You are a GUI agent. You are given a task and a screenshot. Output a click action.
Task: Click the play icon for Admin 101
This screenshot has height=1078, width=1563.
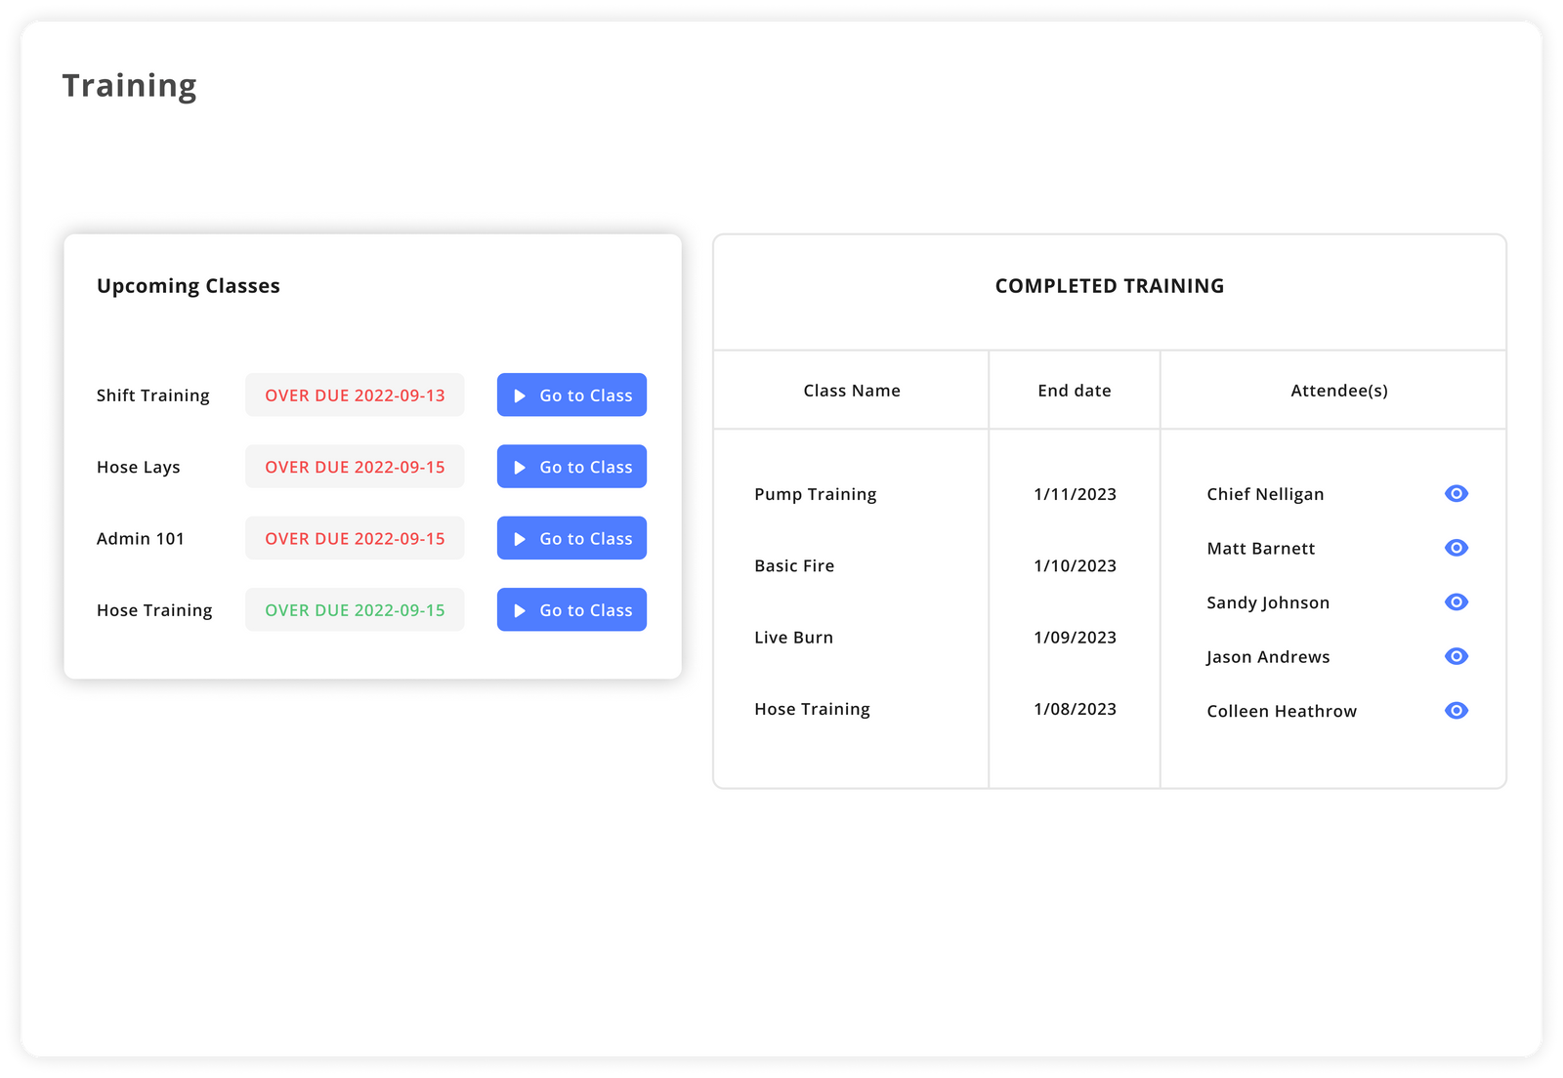coord(520,538)
